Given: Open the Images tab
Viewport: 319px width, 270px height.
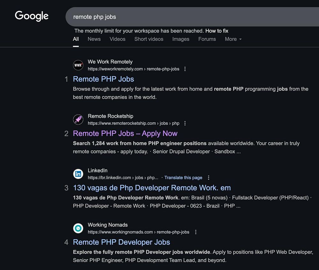Looking at the screenshot, I should (x=181, y=39).
